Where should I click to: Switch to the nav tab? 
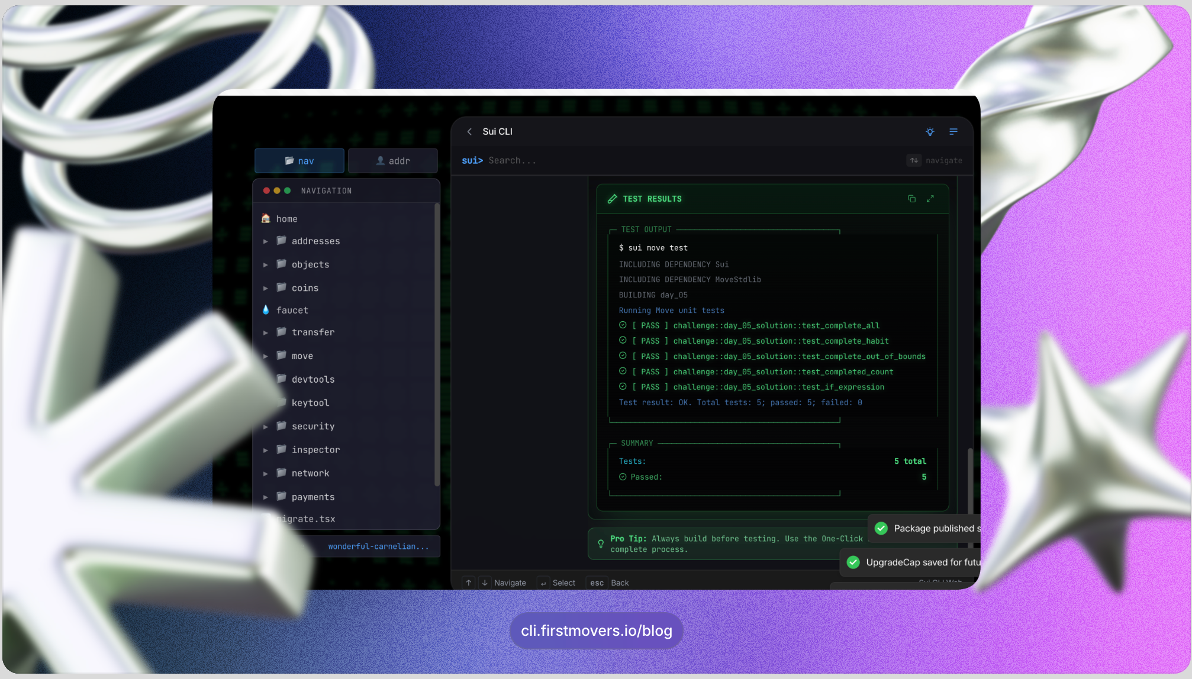(x=299, y=161)
